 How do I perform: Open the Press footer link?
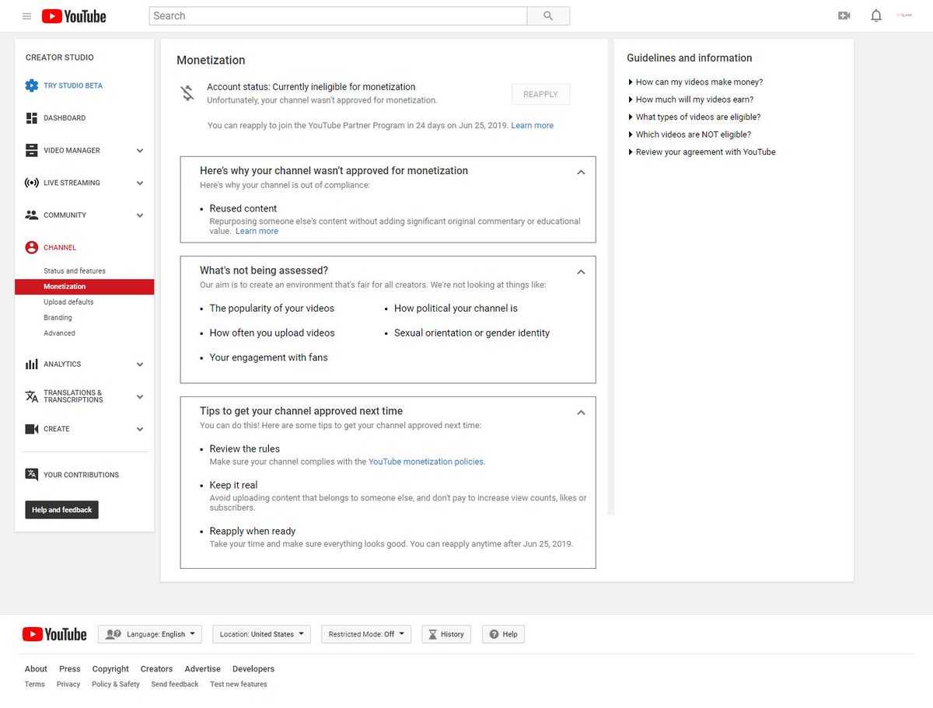pos(70,669)
